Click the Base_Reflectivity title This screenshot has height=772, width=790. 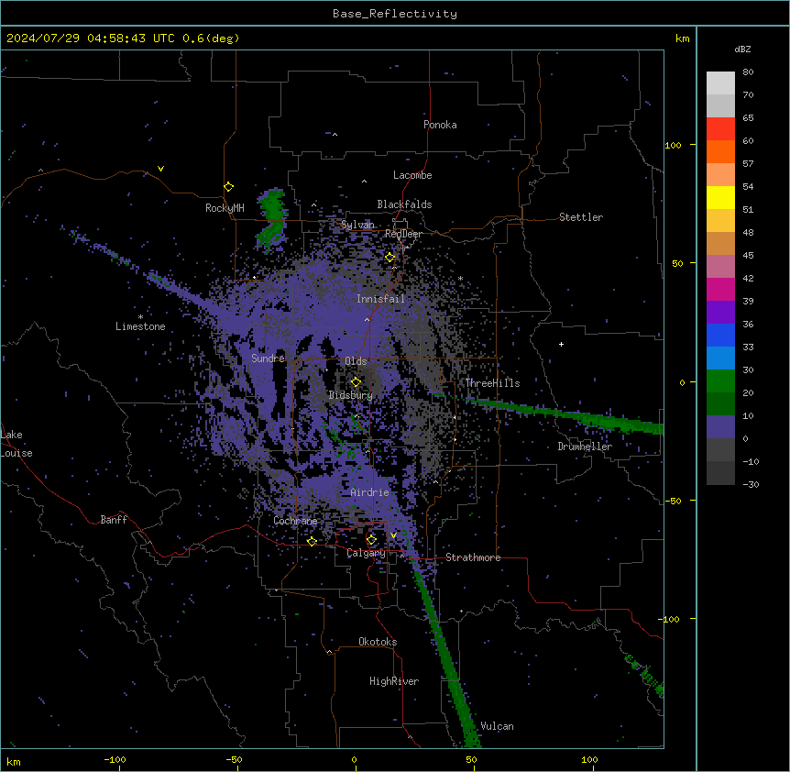pos(395,14)
